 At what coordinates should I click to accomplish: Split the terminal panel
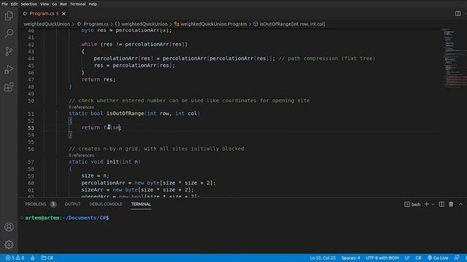(x=441, y=204)
